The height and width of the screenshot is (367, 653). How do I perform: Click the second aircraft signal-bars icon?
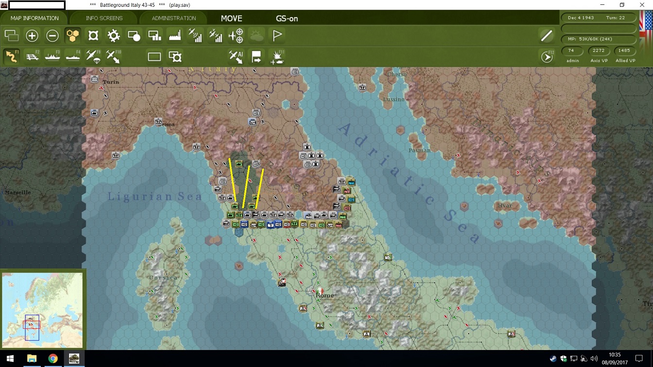(216, 35)
